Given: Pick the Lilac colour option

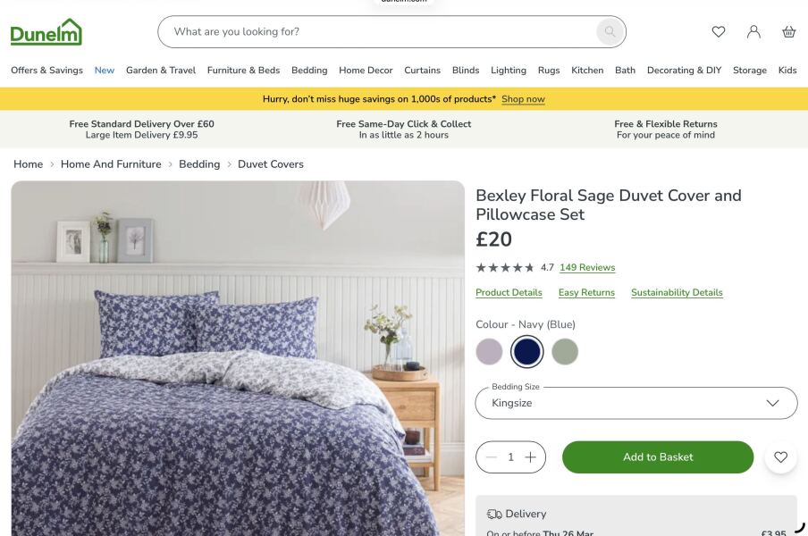Looking at the screenshot, I should coord(490,351).
